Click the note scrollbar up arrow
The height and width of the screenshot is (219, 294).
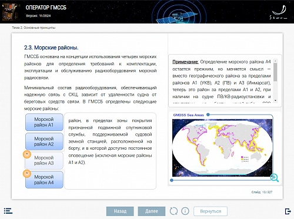point(275,61)
